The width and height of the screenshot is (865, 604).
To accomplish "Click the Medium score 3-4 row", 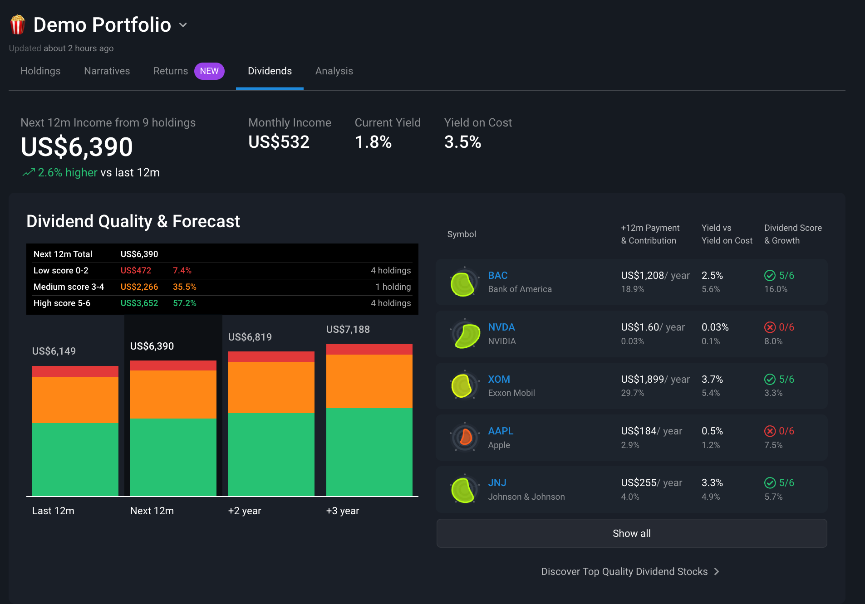I will pyautogui.click(x=222, y=287).
